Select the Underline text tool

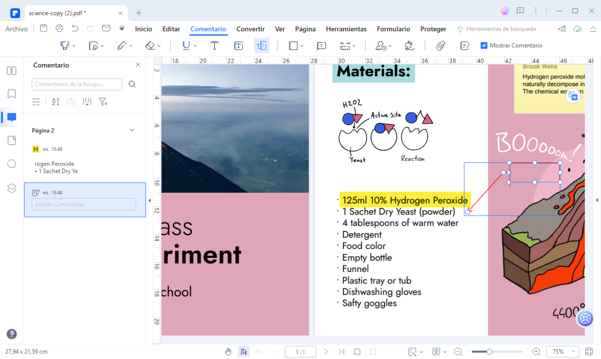coord(185,45)
